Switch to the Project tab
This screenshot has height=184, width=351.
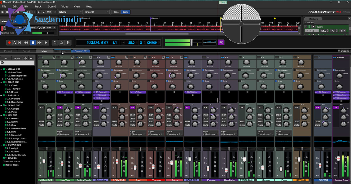[8, 51]
